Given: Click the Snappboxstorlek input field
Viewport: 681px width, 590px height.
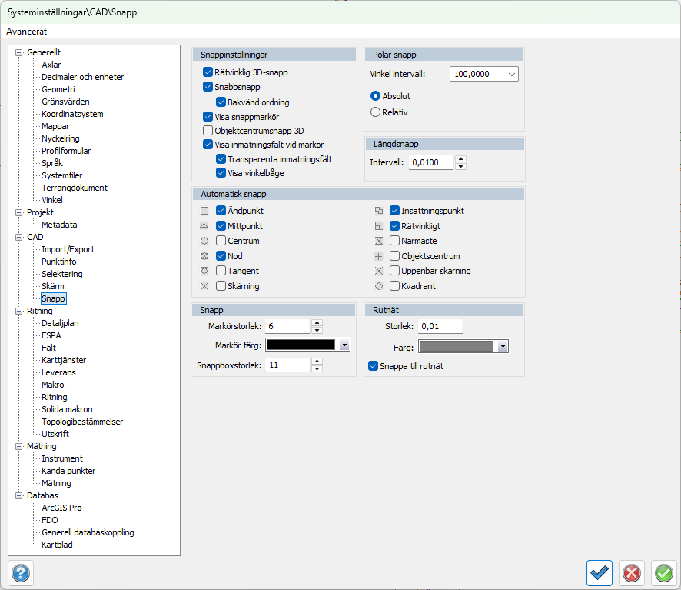Looking at the screenshot, I should click(288, 365).
